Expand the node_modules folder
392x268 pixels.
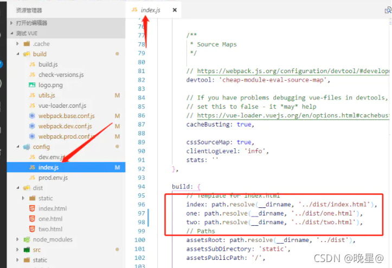point(17,239)
